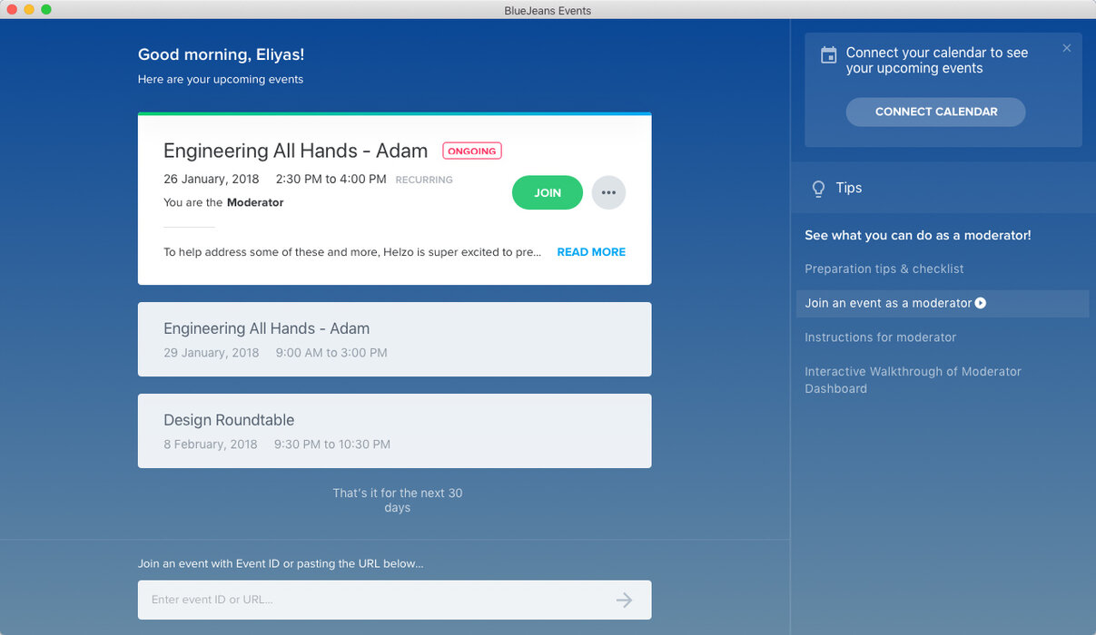Click the three-dot more options button
The height and width of the screenshot is (635, 1096).
[608, 192]
